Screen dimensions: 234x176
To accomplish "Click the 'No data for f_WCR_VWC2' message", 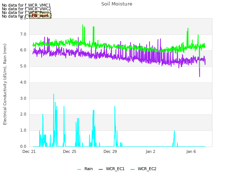I will pyautogui.click(x=26, y=9).
